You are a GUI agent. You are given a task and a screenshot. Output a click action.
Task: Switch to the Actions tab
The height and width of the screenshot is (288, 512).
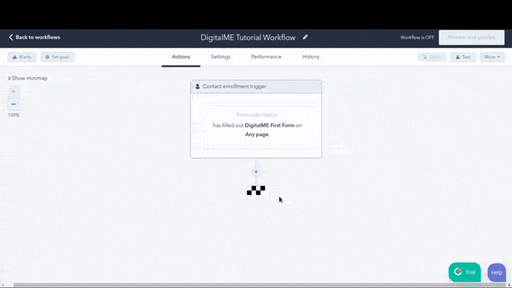[x=181, y=57]
